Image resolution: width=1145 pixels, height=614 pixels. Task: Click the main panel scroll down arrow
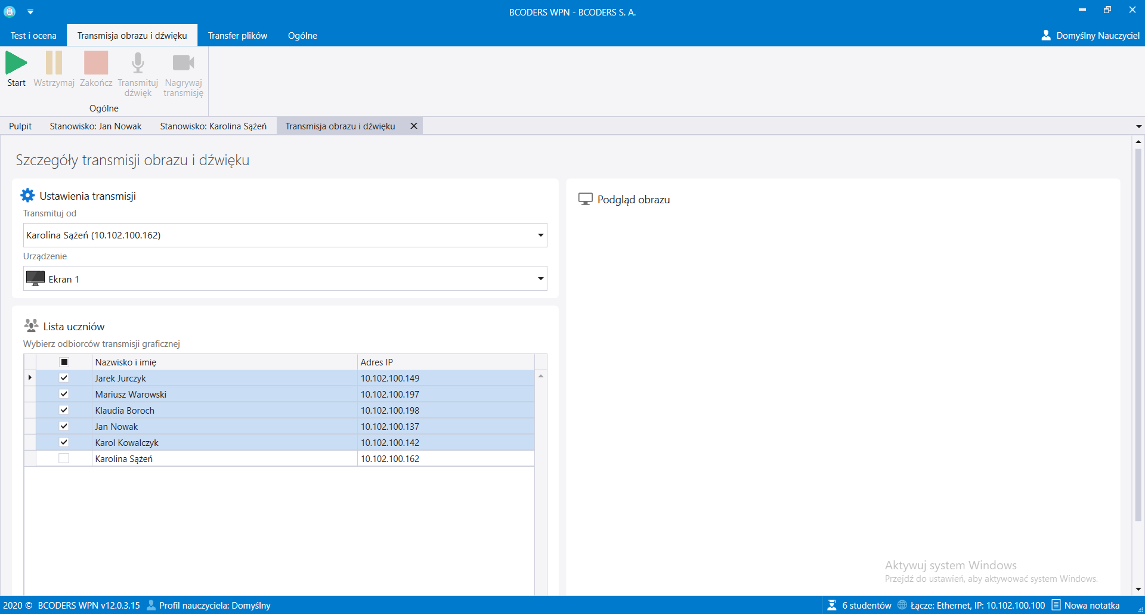point(1138,589)
